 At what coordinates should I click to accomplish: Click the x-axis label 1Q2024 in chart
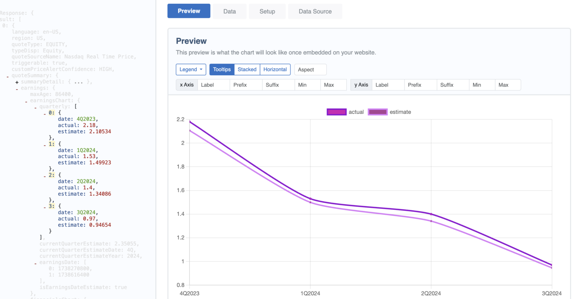[x=310, y=293]
